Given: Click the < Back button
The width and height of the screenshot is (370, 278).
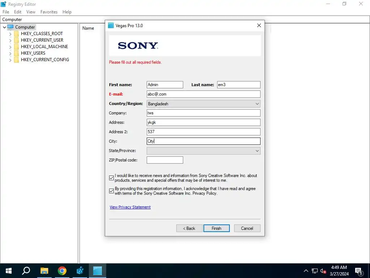Looking at the screenshot, I should click(189, 228).
